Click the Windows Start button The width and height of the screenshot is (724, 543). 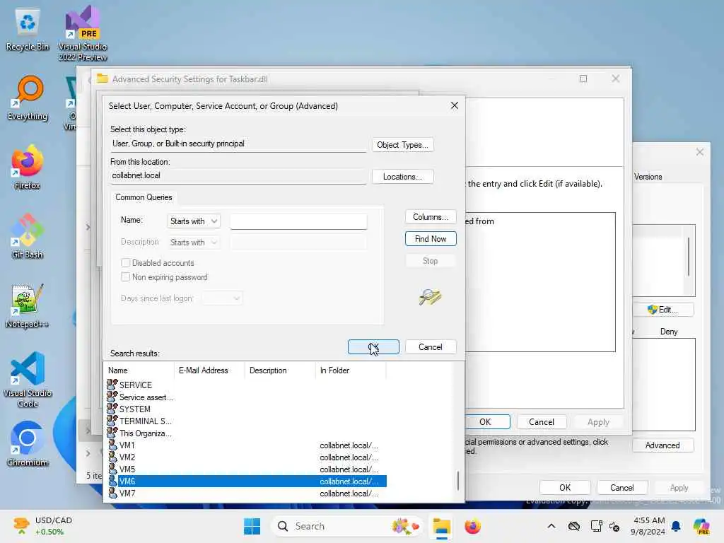point(252,526)
